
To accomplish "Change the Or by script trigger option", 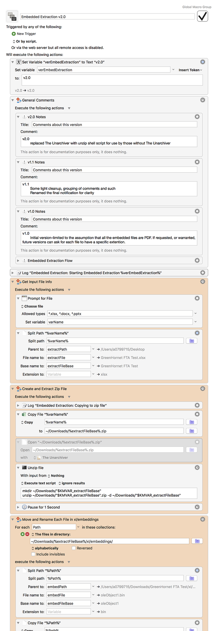I will [25, 41].
